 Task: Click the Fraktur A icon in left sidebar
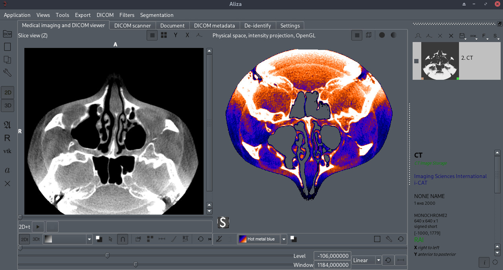tap(7, 125)
